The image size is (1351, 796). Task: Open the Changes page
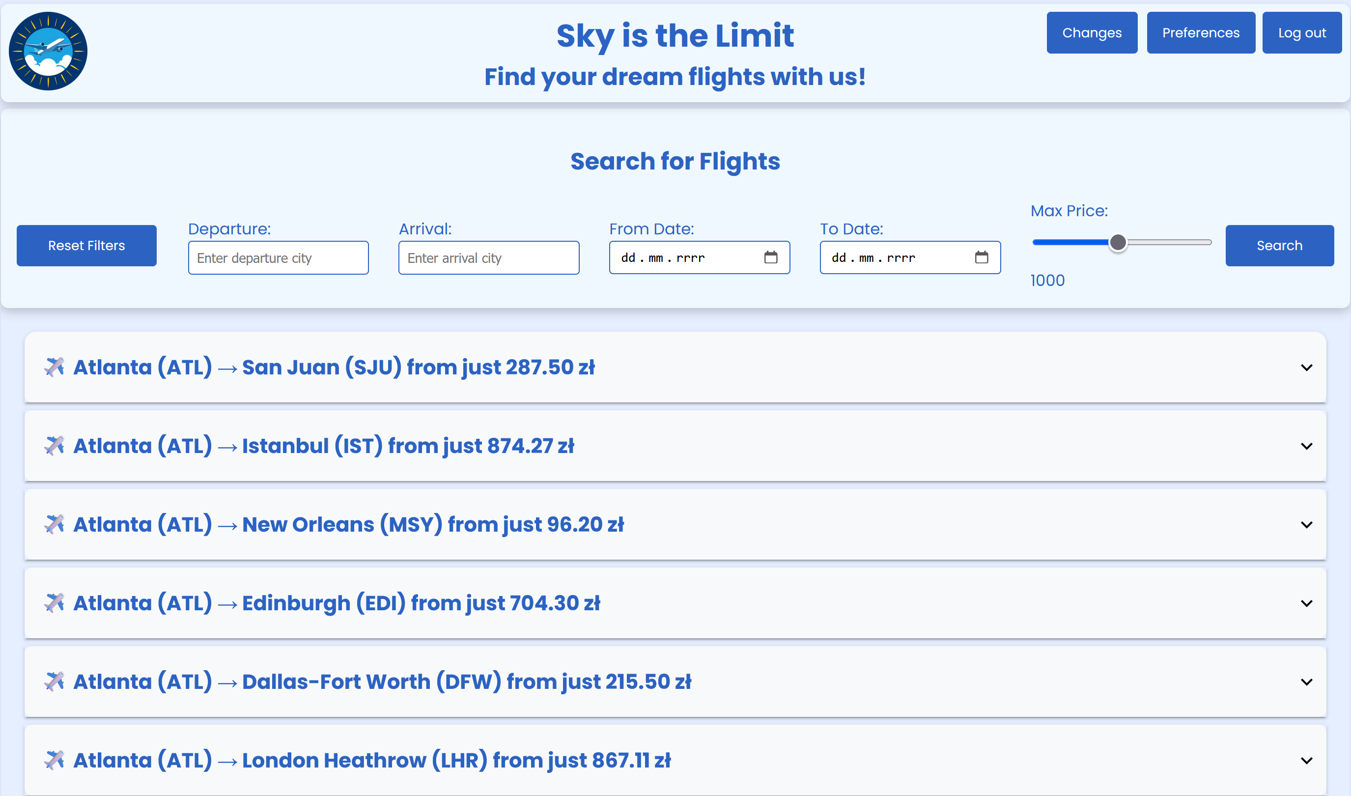coord(1092,32)
